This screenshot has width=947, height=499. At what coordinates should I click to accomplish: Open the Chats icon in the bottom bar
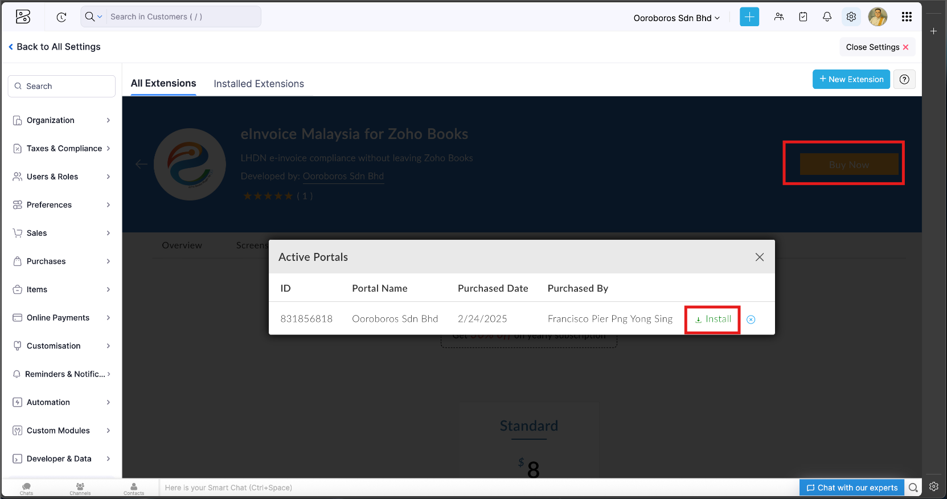[26, 488]
